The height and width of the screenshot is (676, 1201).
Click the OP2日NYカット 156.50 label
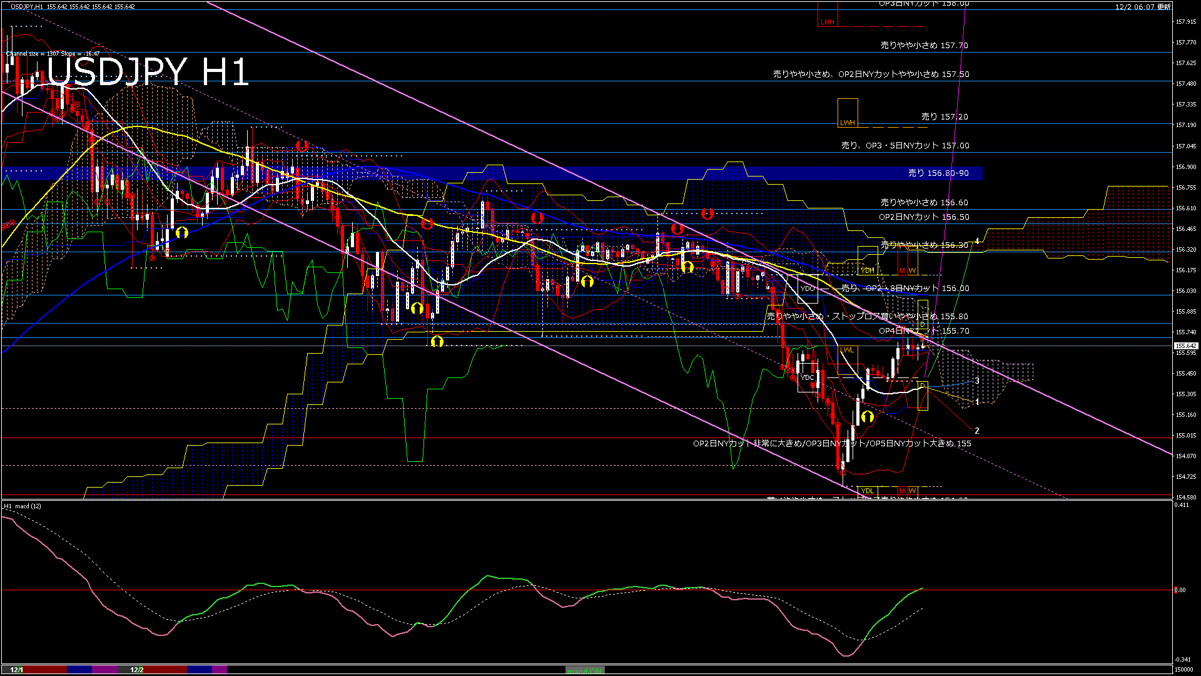[x=923, y=217]
